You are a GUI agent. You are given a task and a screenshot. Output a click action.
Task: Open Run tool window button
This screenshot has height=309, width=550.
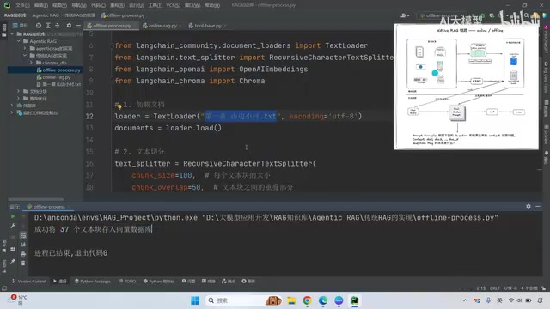point(59,281)
